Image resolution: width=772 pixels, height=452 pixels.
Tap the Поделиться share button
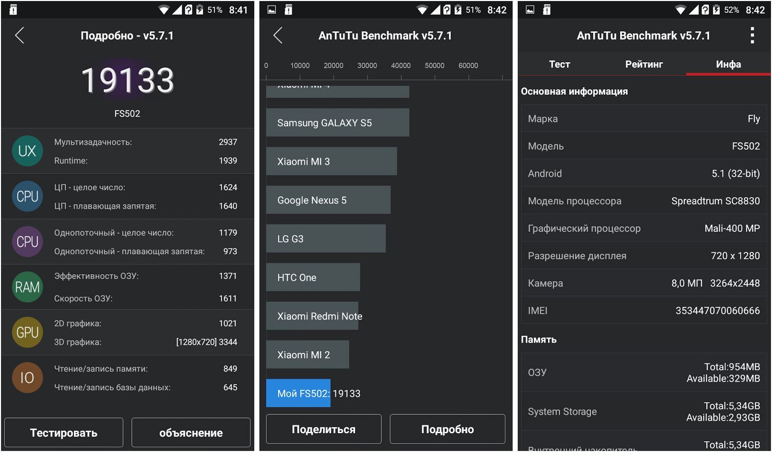(324, 429)
